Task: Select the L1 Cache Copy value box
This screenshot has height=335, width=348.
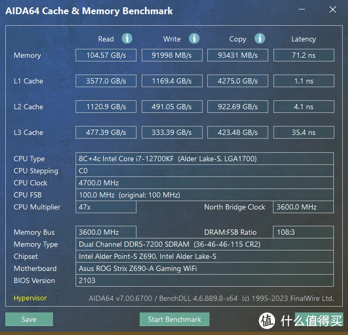Action: coord(238,81)
